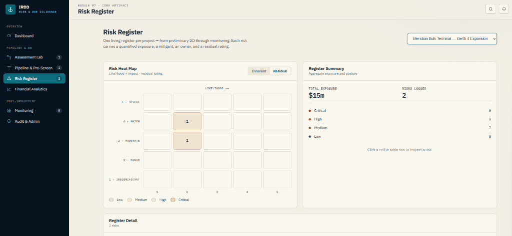Select heat map cell at Major, likelihood 2
This screenshot has width=512, height=236.
click(187, 121)
